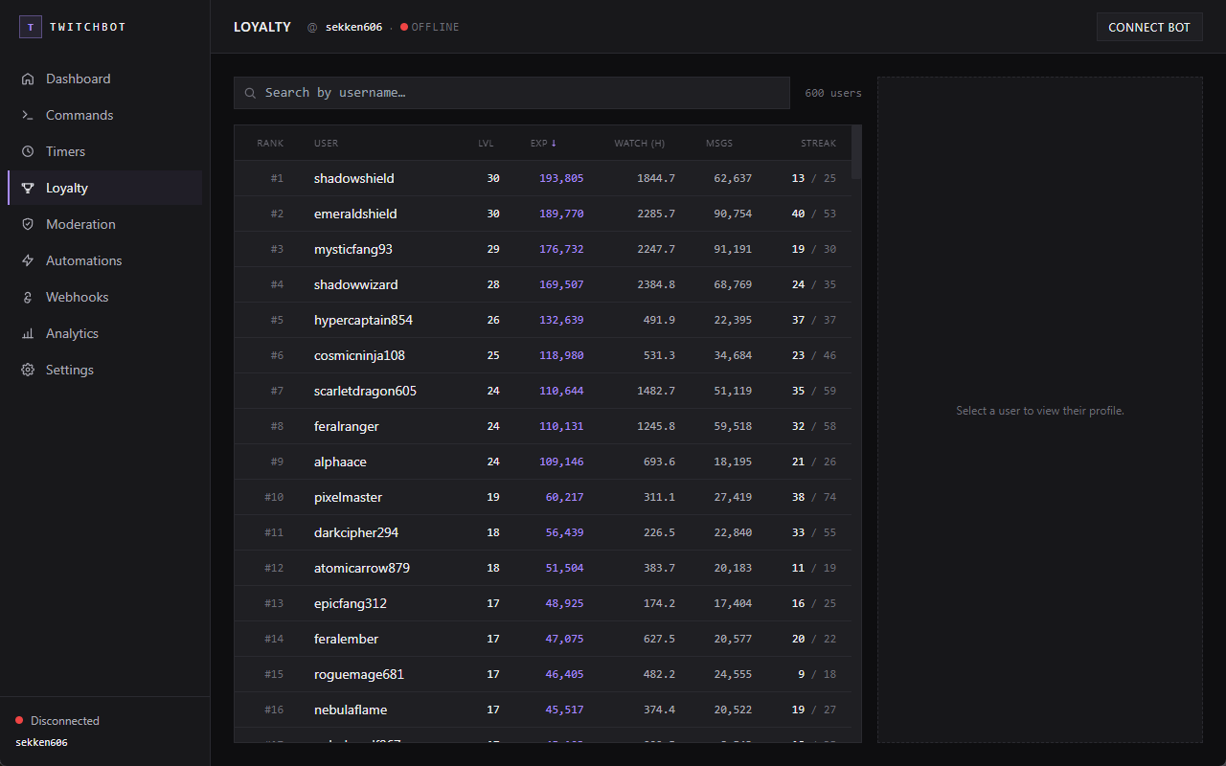Click rank #10 cell
Image resolution: width=1226 pixels, height=766 pixels.
click(274, 497)
